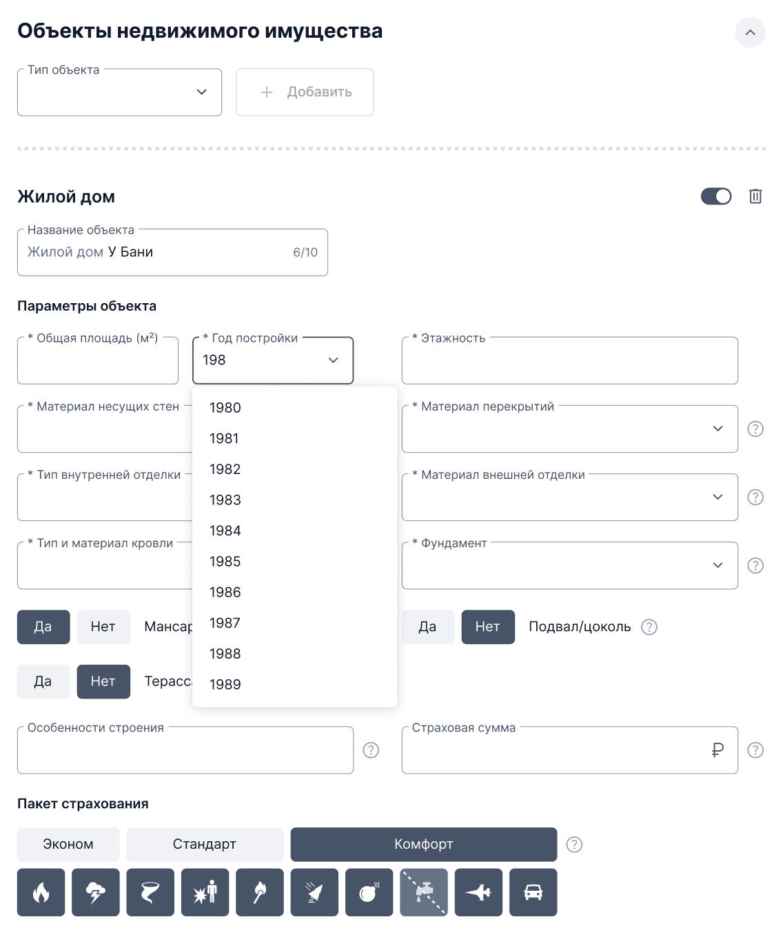Switch to the Эконом insurance package
Viewport: 783px width, 937px height.
(x=68, y=844)
